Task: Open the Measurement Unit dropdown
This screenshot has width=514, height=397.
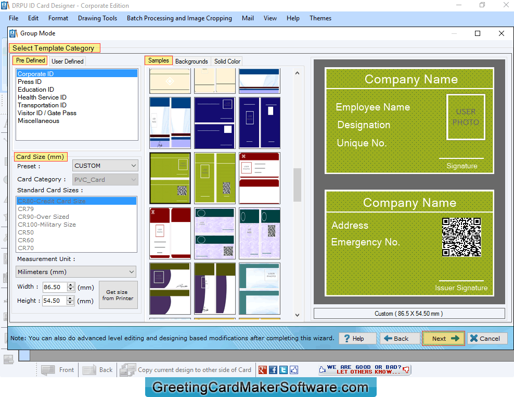Action: 76,272
